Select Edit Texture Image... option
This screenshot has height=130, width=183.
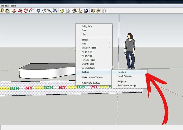tap(128, 86)
